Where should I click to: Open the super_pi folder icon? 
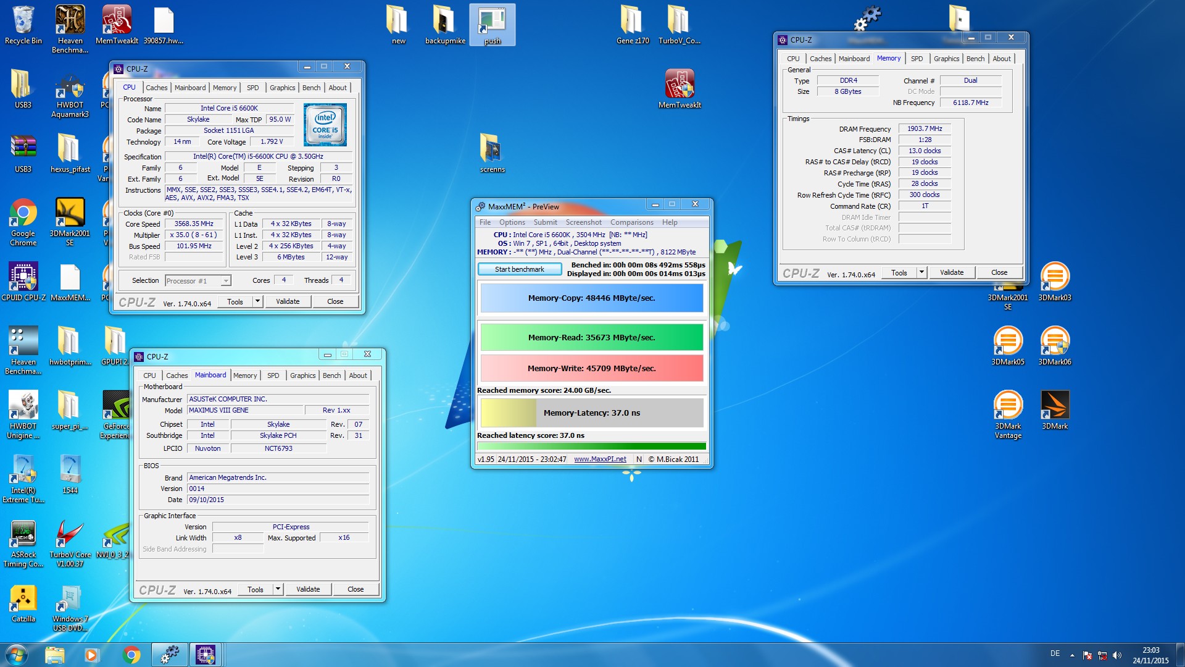click(70, 410)
